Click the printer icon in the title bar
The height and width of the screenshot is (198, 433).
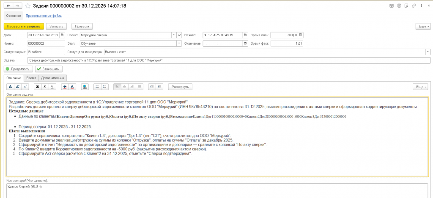click(x=399, y=6)
